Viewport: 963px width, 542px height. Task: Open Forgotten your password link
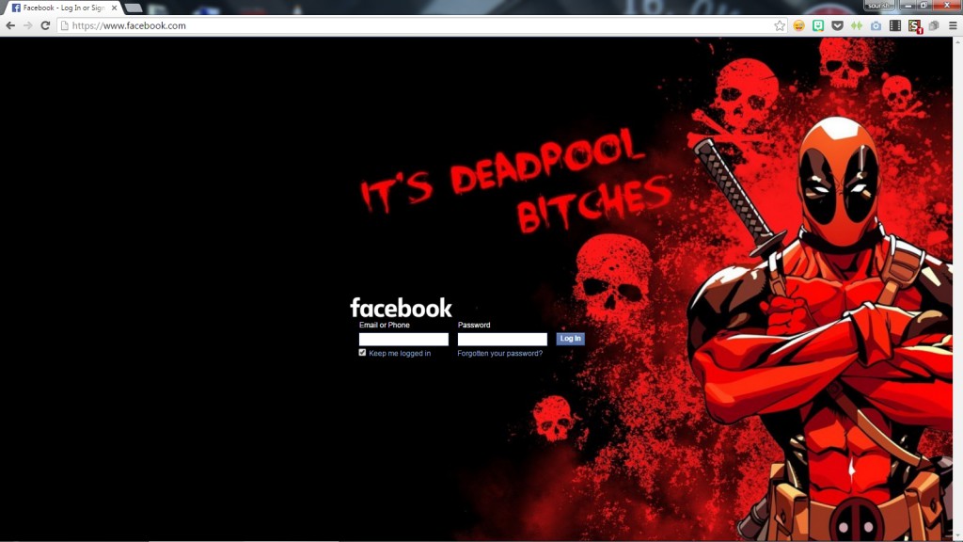pyautogui.click(x=500, y=354)
